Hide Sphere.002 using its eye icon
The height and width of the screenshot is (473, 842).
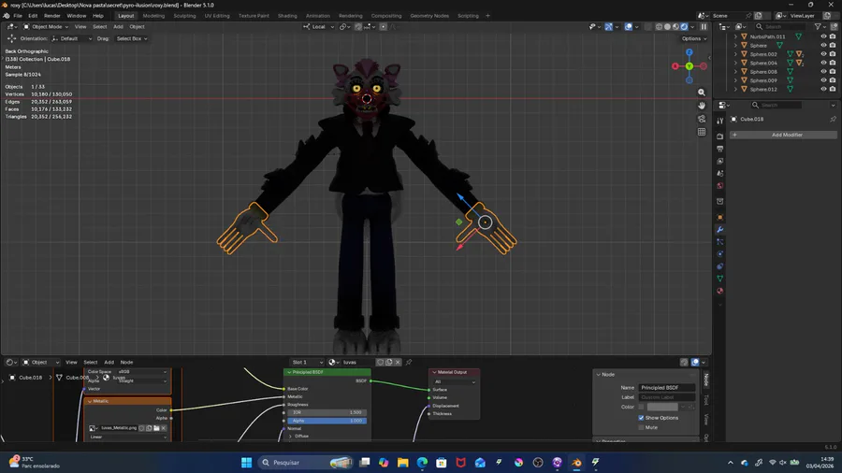point(823,54)
